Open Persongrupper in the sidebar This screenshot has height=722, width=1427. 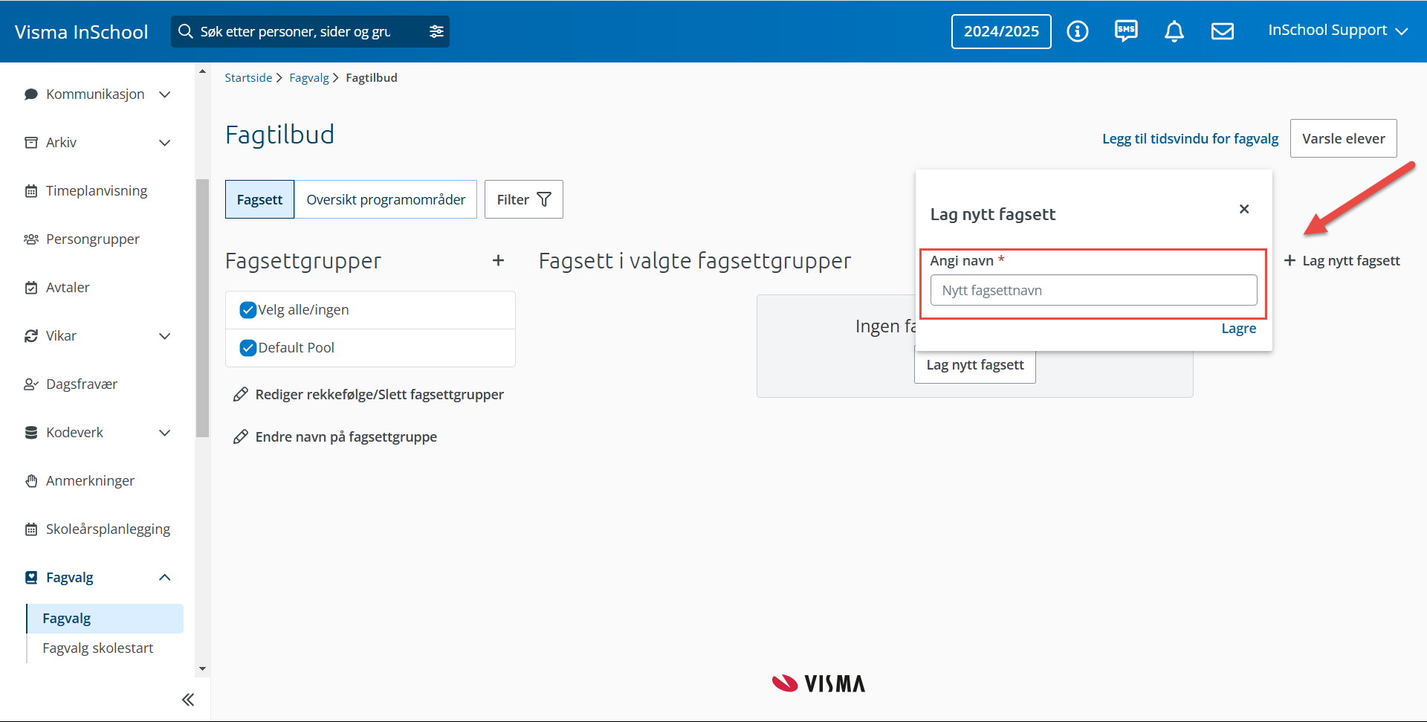click(x=93, y=239)
